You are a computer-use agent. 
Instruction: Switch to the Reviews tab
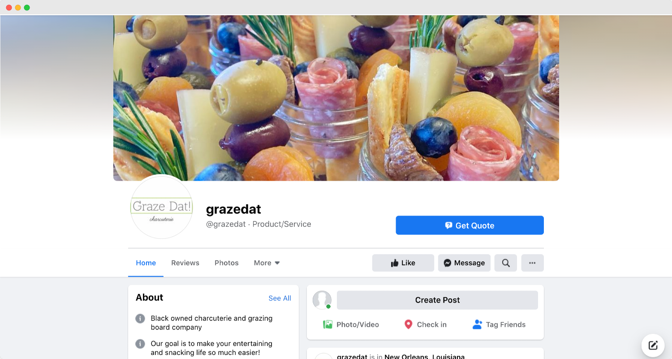[x=185, y=263]
